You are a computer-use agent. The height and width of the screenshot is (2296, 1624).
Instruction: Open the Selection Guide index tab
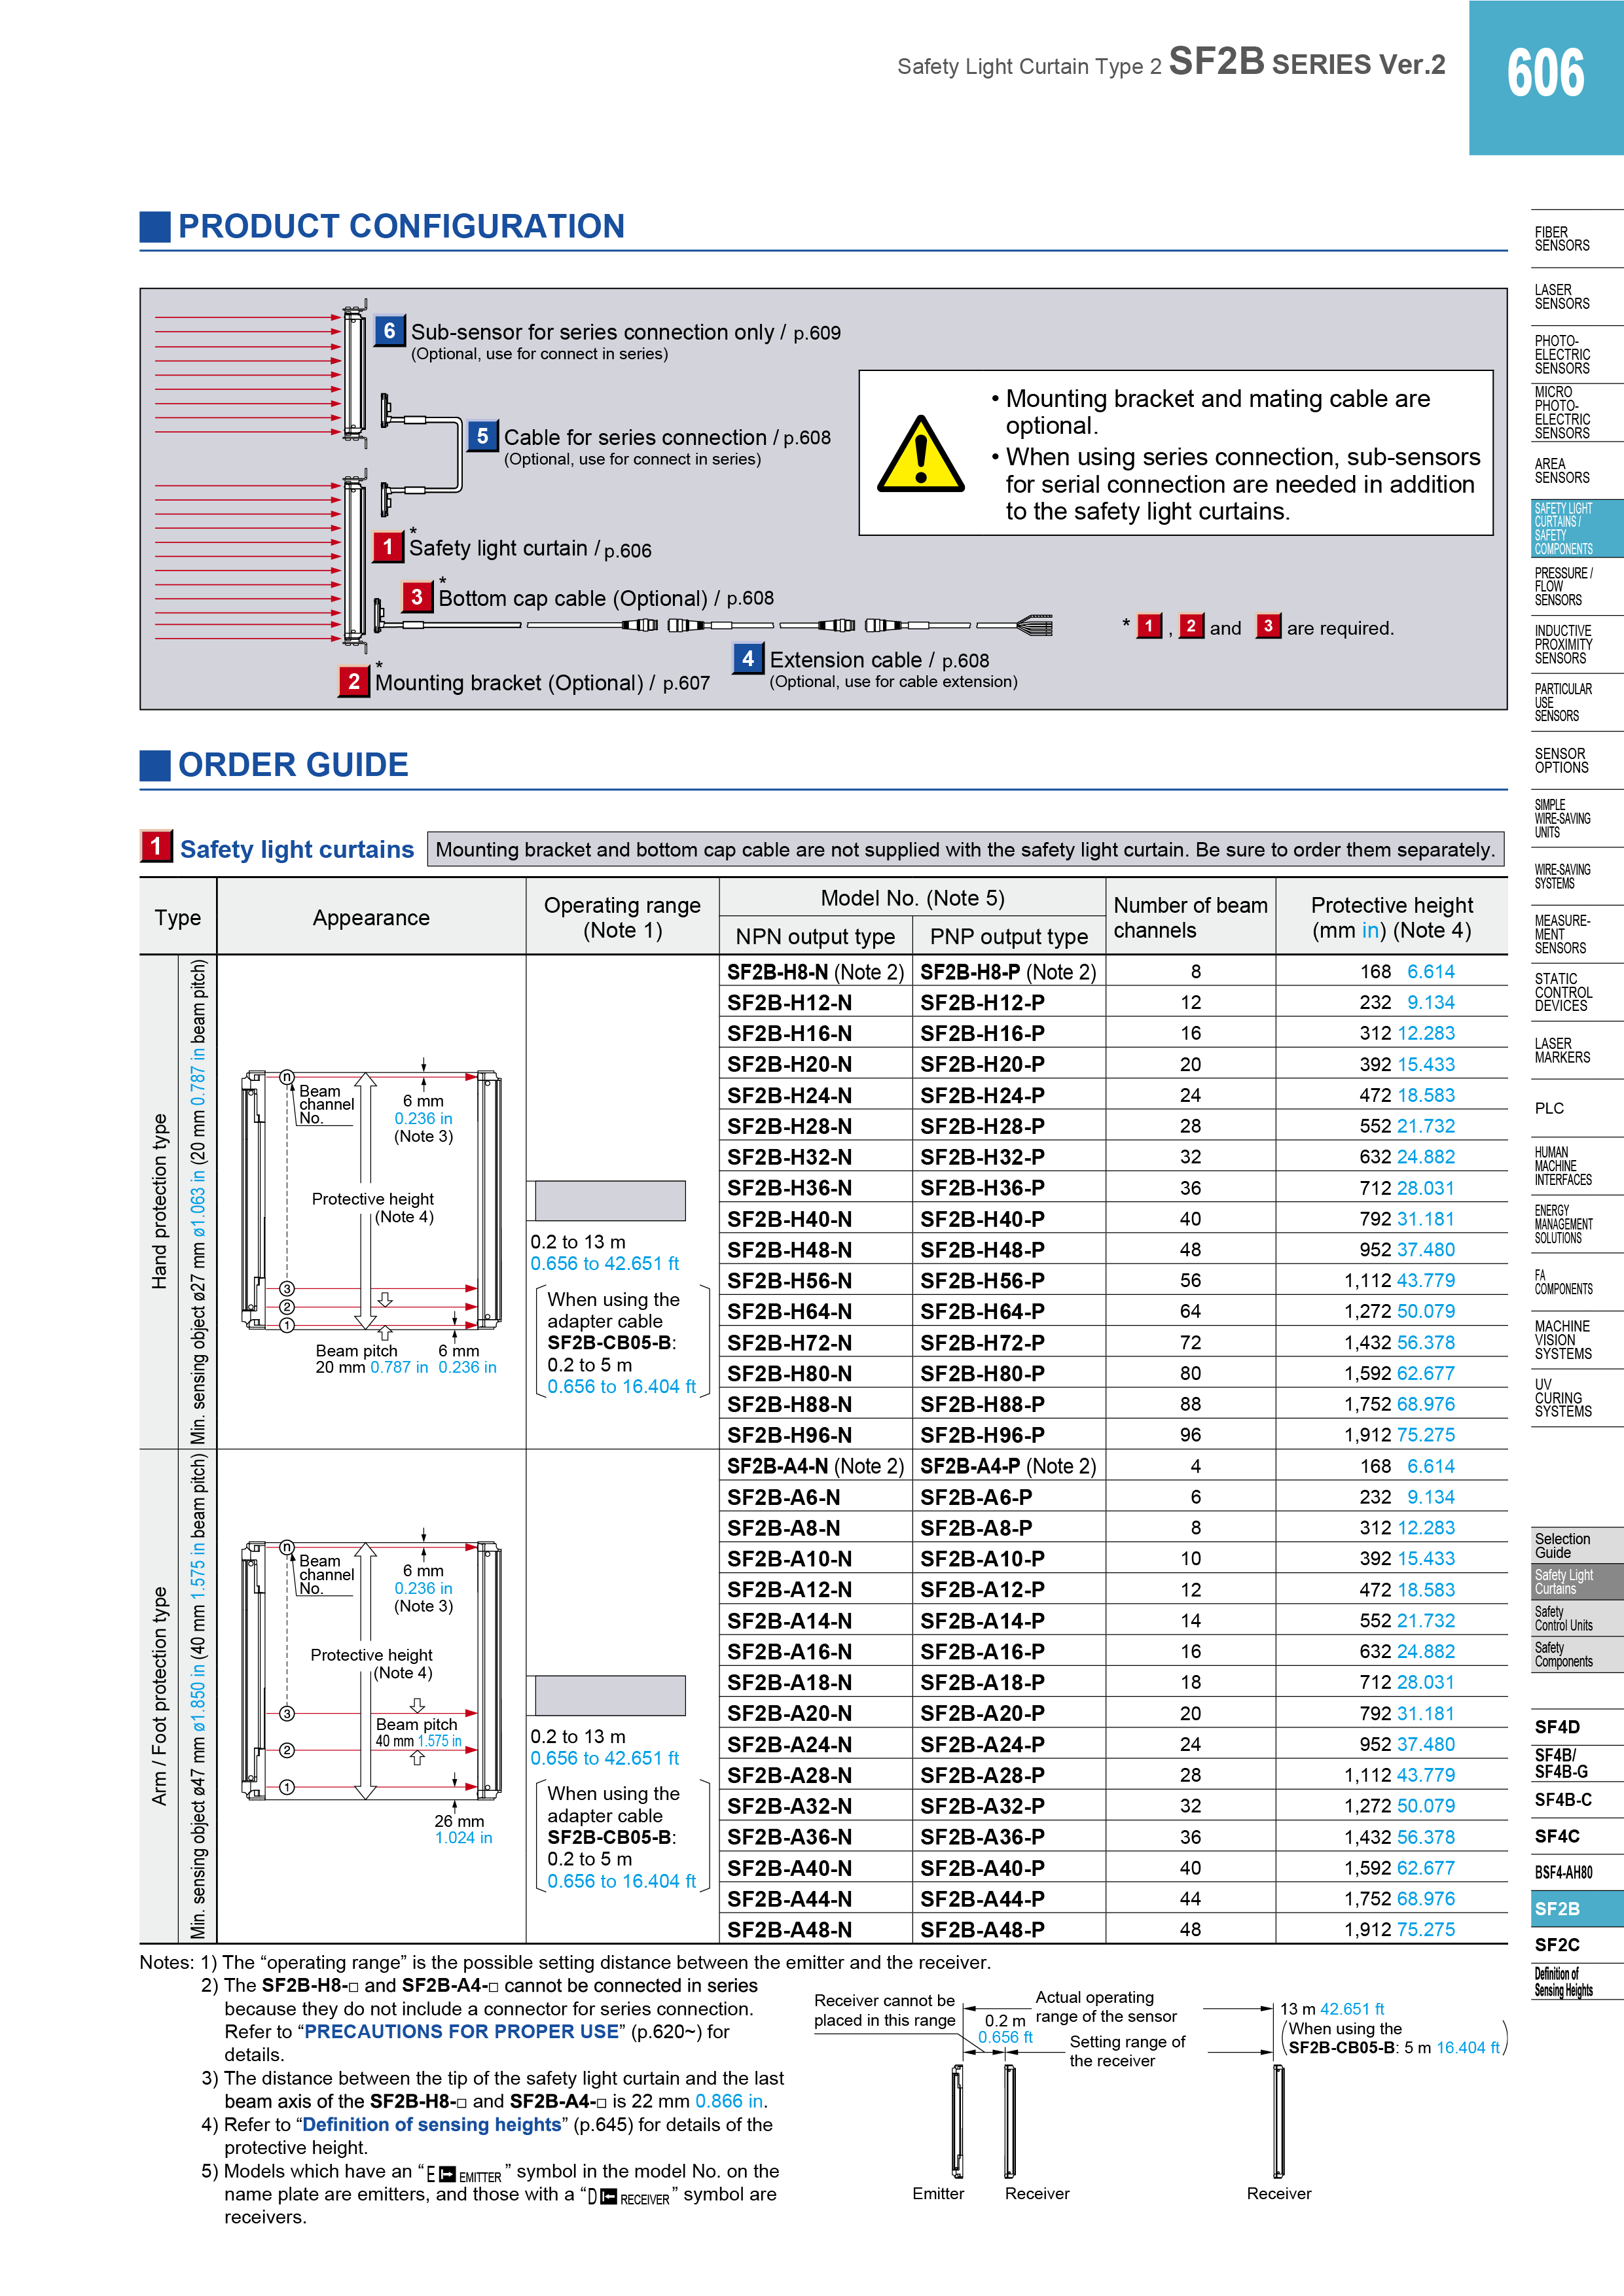point(1576,1546)
